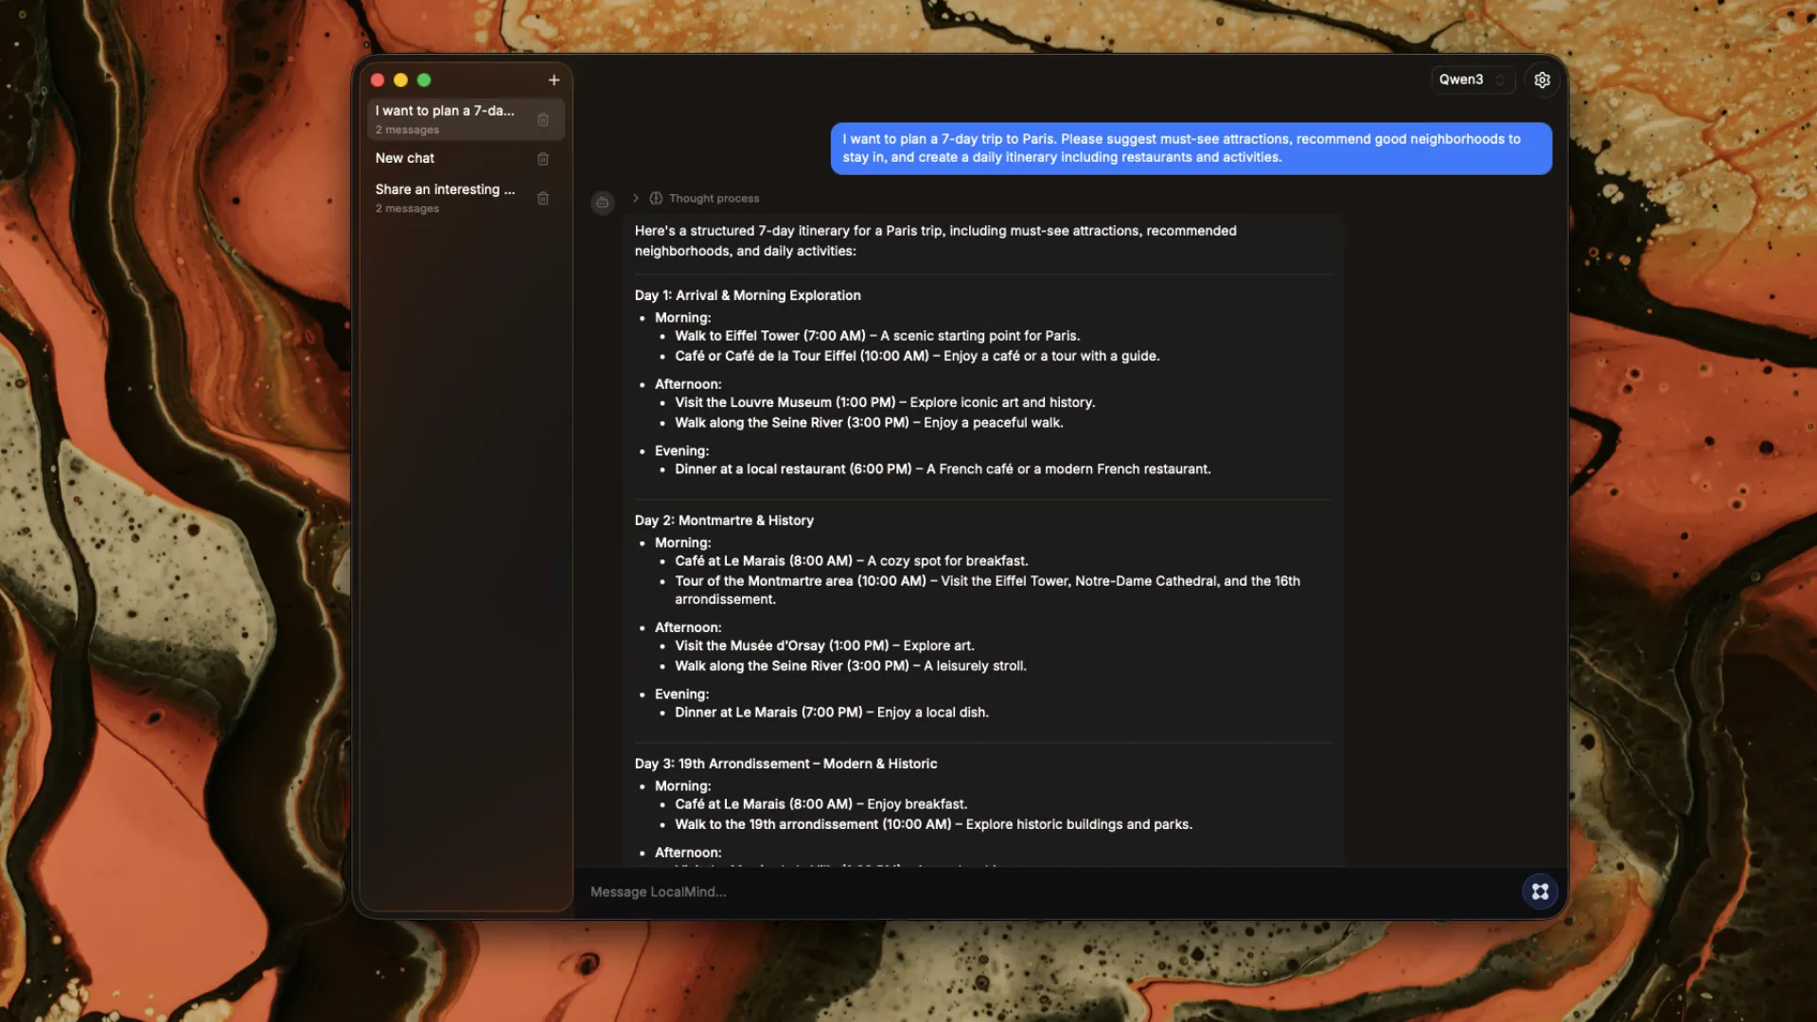The height and width of the screenshot is (1022, 1817).
Task: Click the brain icon beside Thought process
Action: 656,199
